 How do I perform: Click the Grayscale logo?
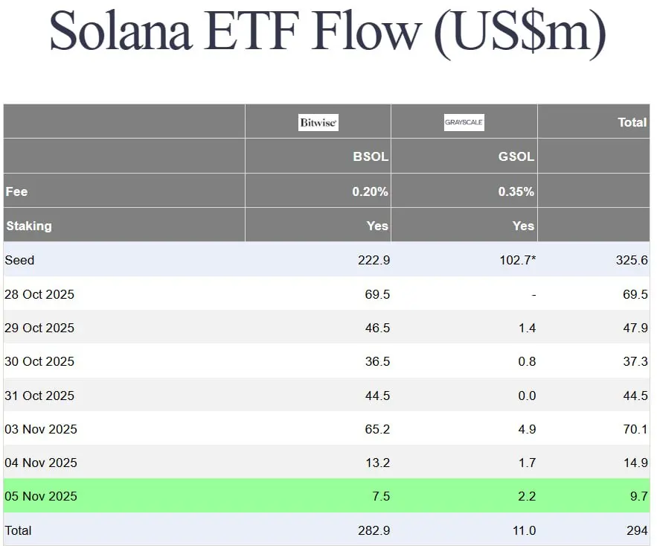coord(464,122)
